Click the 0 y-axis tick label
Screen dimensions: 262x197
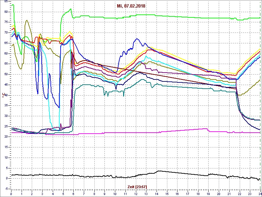[7, 178]
